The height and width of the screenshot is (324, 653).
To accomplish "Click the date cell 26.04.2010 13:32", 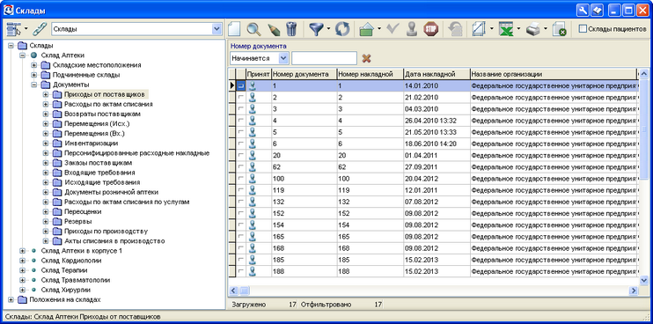I will click(437, 121).
